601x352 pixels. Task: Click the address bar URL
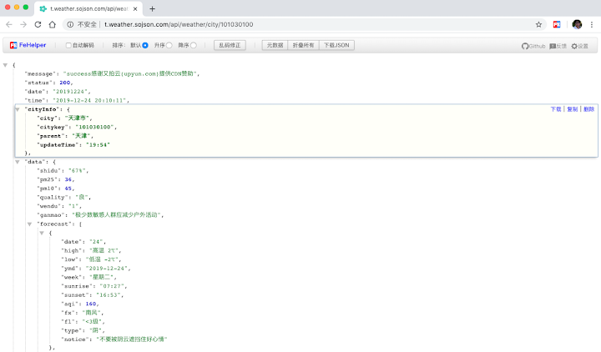(x=179, y=24)
